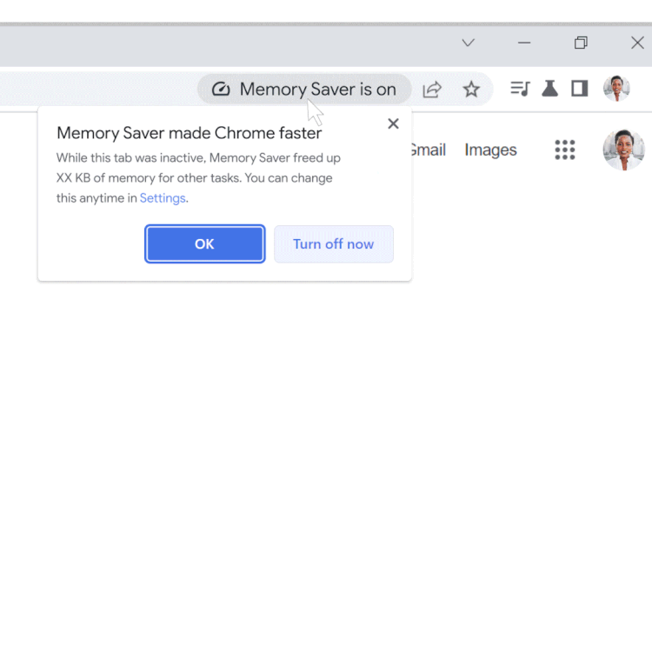The width and height of the screenshot is (652, 652).
Task: Expand the tab search chevron
Action: click(469, 43)
